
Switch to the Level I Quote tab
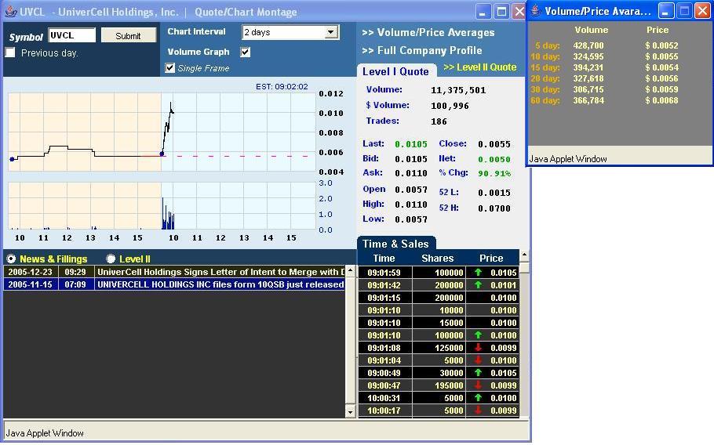pyautogui.click(x=395, y=71)
